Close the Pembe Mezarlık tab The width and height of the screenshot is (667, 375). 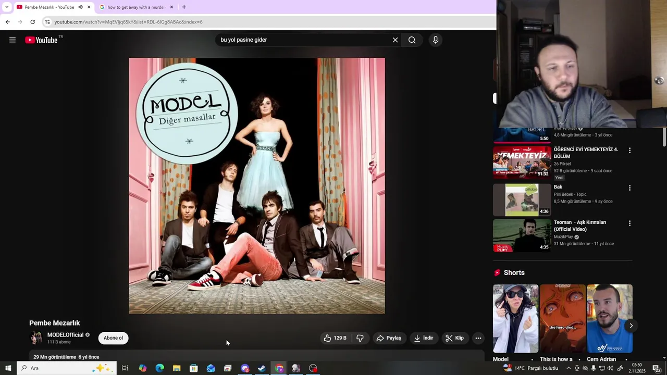(x=89, y=7)
